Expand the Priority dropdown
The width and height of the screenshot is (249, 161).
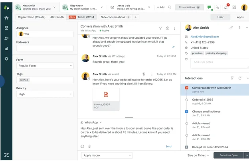click(x=45, y=94)
